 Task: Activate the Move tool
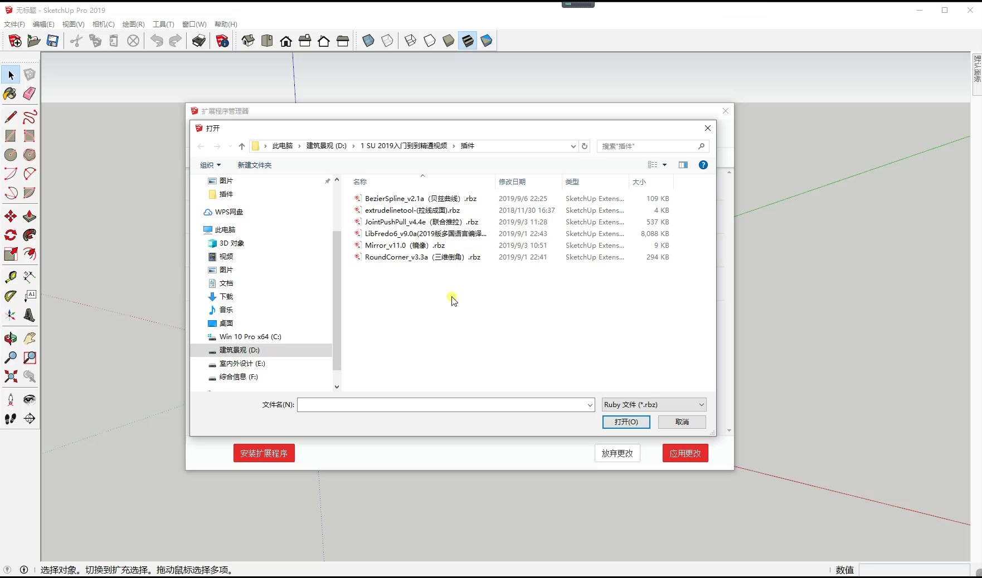click(10, 216)
